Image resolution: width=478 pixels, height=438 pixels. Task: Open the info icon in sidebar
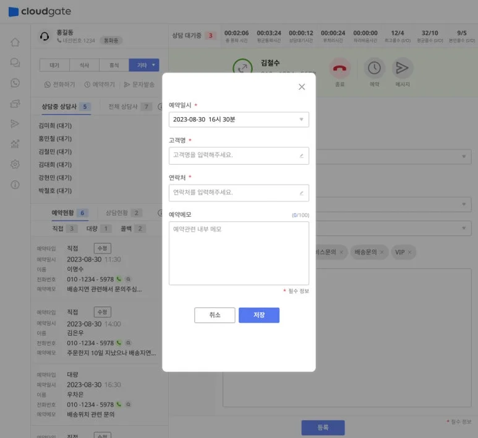click(x=15, y=185)
